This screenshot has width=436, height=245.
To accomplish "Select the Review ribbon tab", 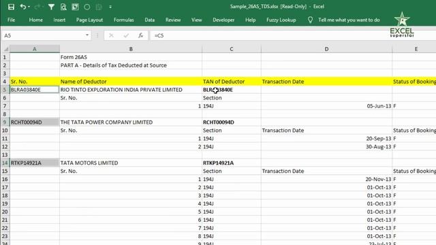I will (x=173, y=20).
